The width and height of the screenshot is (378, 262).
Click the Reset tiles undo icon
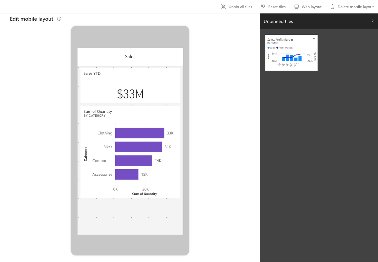coord(263,7)
